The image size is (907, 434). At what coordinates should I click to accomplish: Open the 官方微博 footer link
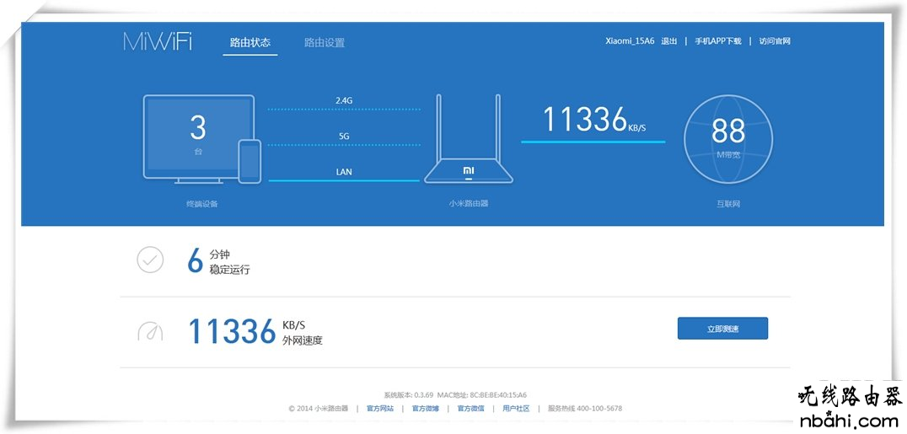[425, 409]
